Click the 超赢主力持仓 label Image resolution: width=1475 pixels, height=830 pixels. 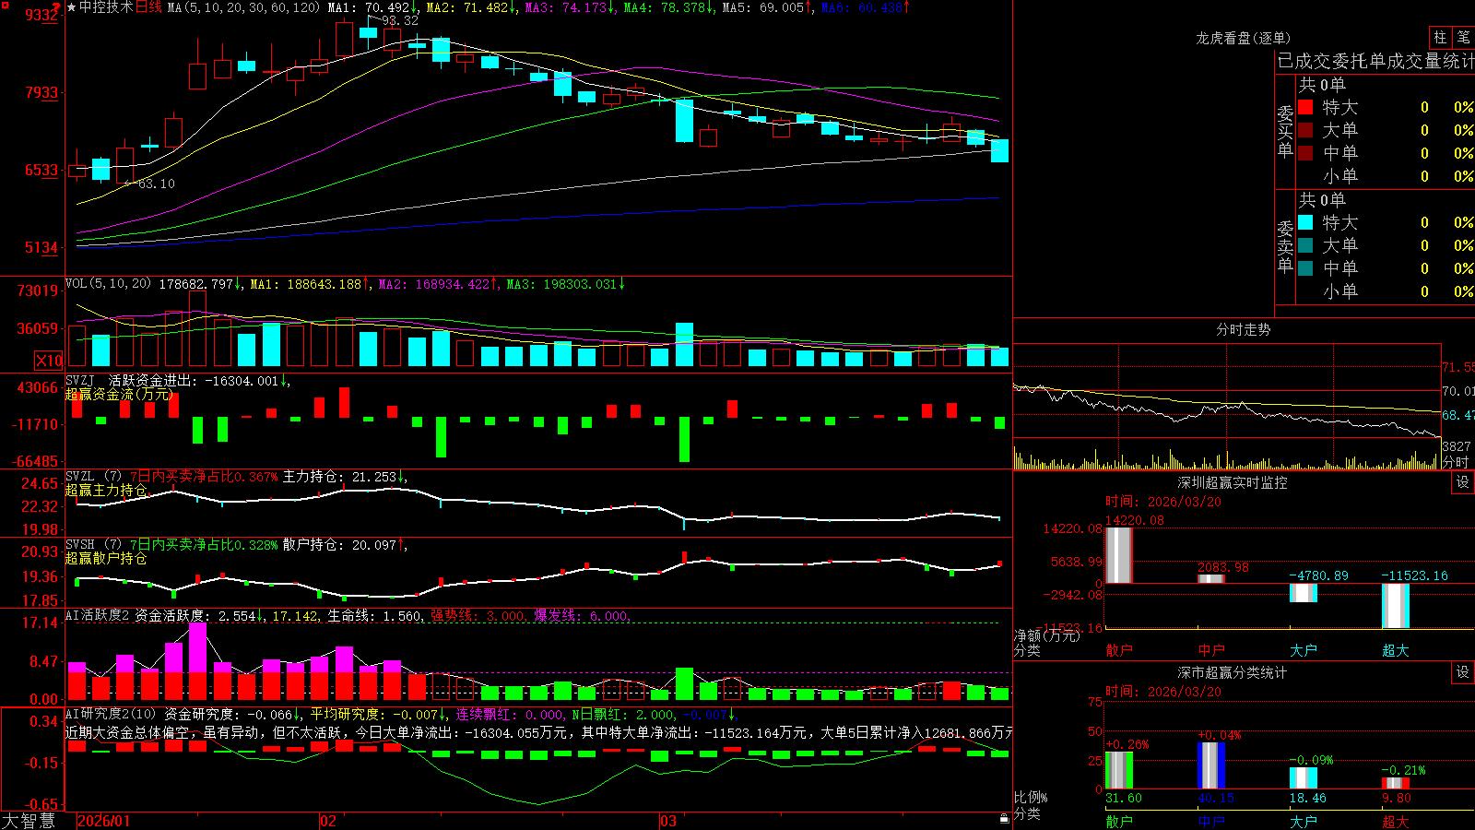(x=106, y=490)
